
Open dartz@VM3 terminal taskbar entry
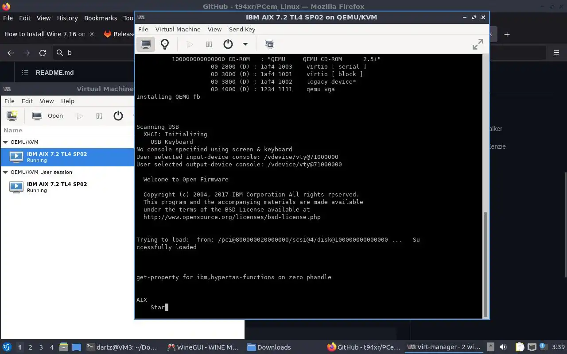pyautogui.click(x=122, y=347)
